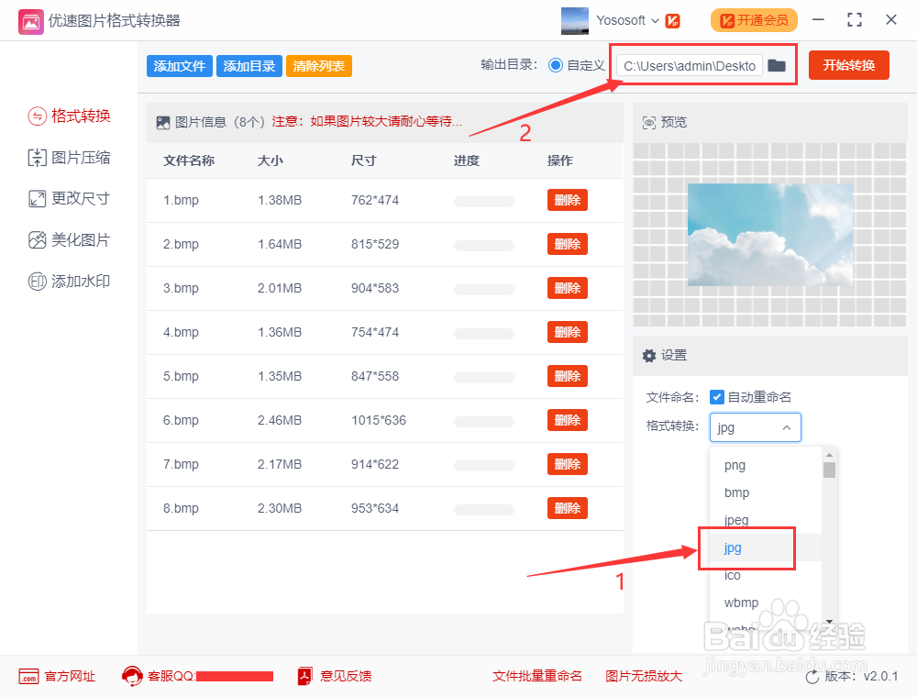Screen dimensions: 917x697
Task: Delete the 3.bmp row
Action: 568,288
